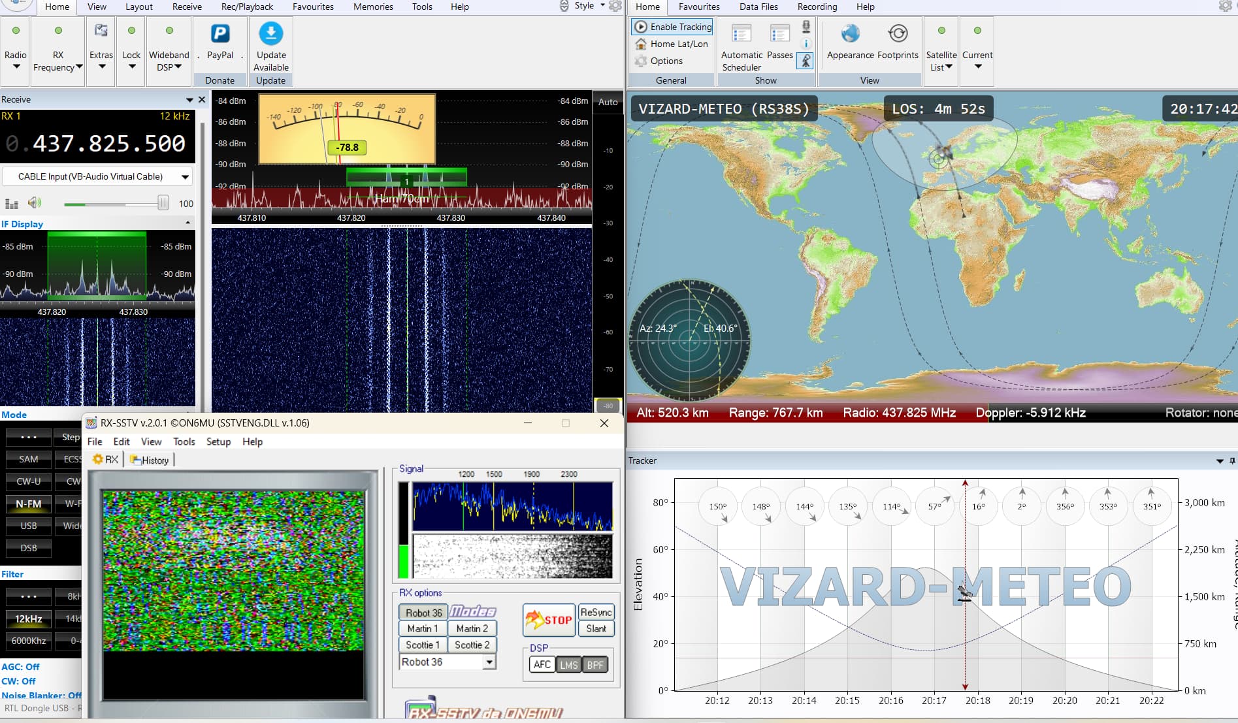Mute audio with the speaker icon
The height and width of the screenshot is (723, 1238).
(35, 203)
